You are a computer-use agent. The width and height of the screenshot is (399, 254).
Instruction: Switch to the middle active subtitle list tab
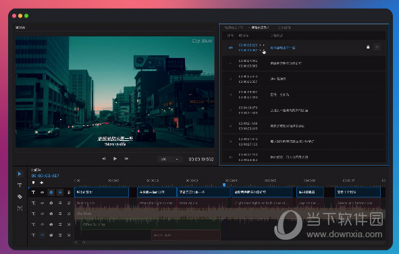[x=259, y=28]
